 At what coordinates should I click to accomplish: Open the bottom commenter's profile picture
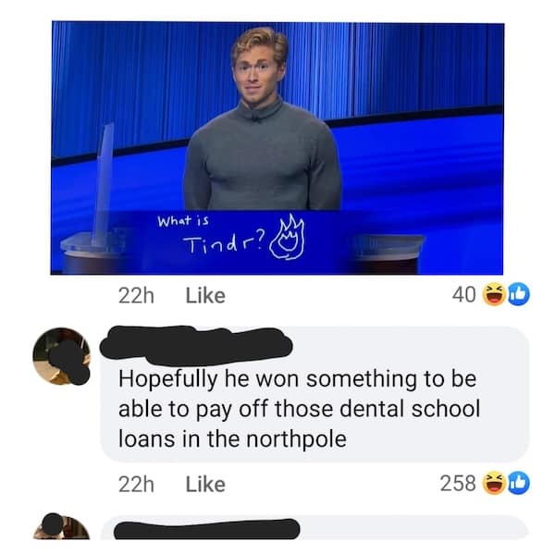point(62,526)
